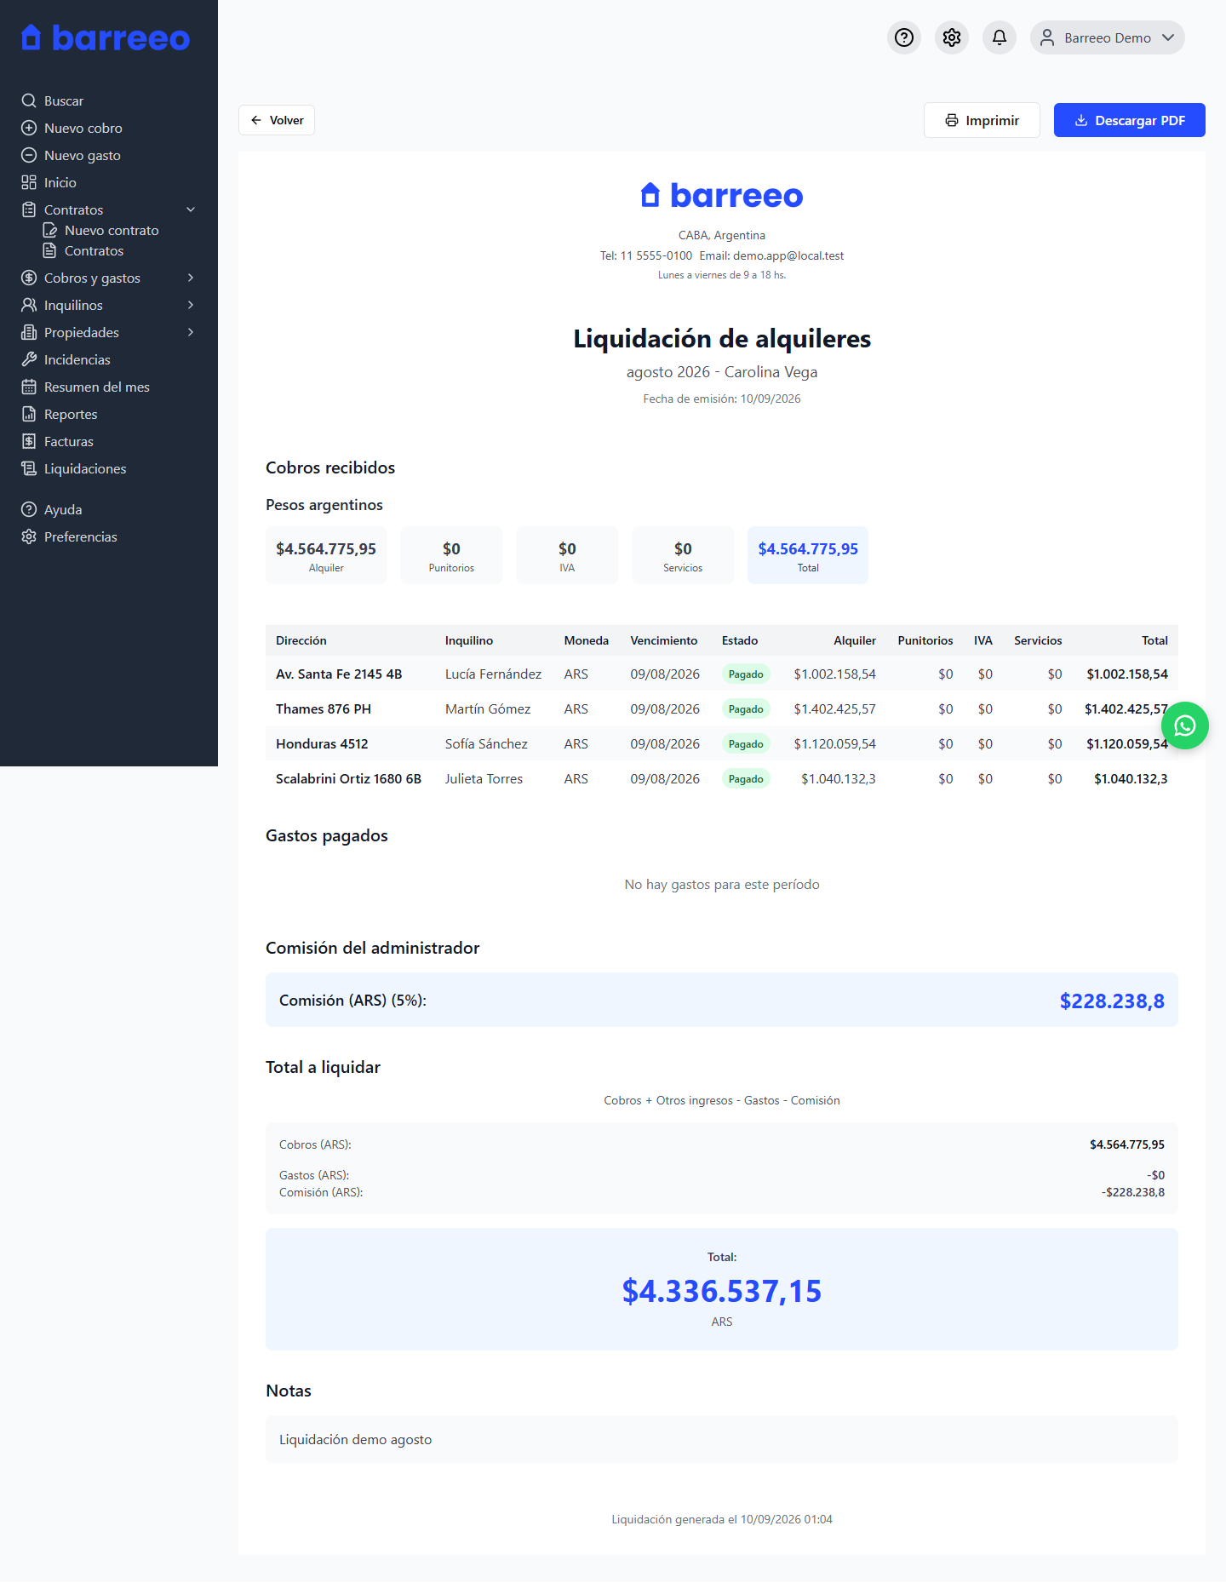Open Contratos list under Contratos
1226x1583 pixels.
point(94,250)
